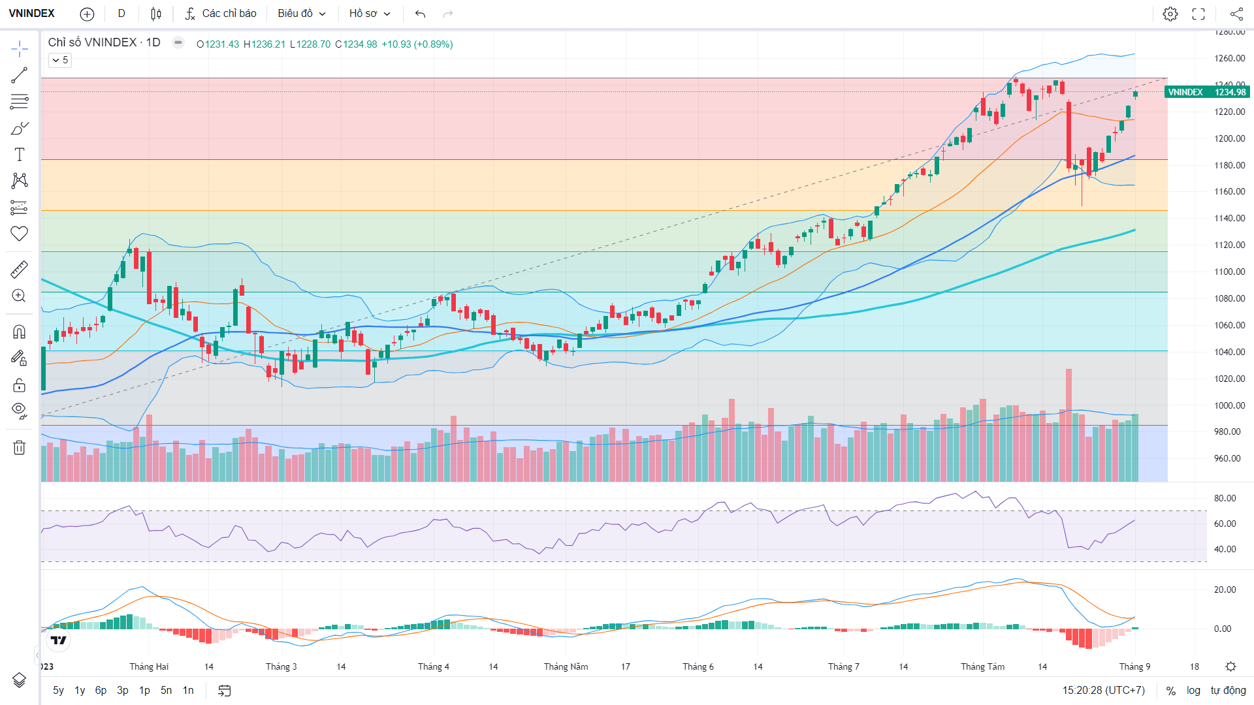Image resolution: width=1254 pixels, height=705 pixels.
Task: Select the trend line drawing tool
Action: 19,75
